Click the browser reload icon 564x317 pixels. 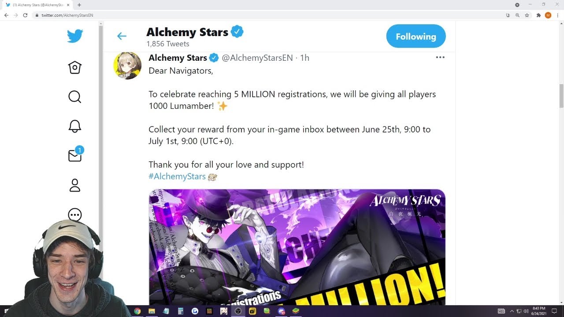point(25,15)
